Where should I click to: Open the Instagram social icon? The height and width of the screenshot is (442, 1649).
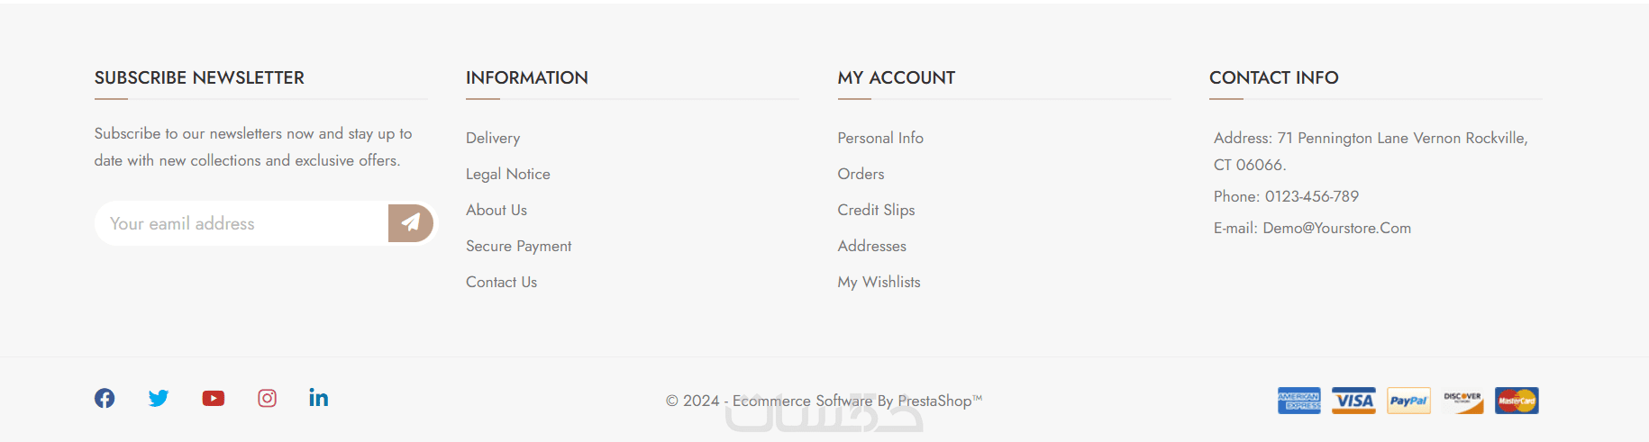point(268,398)
